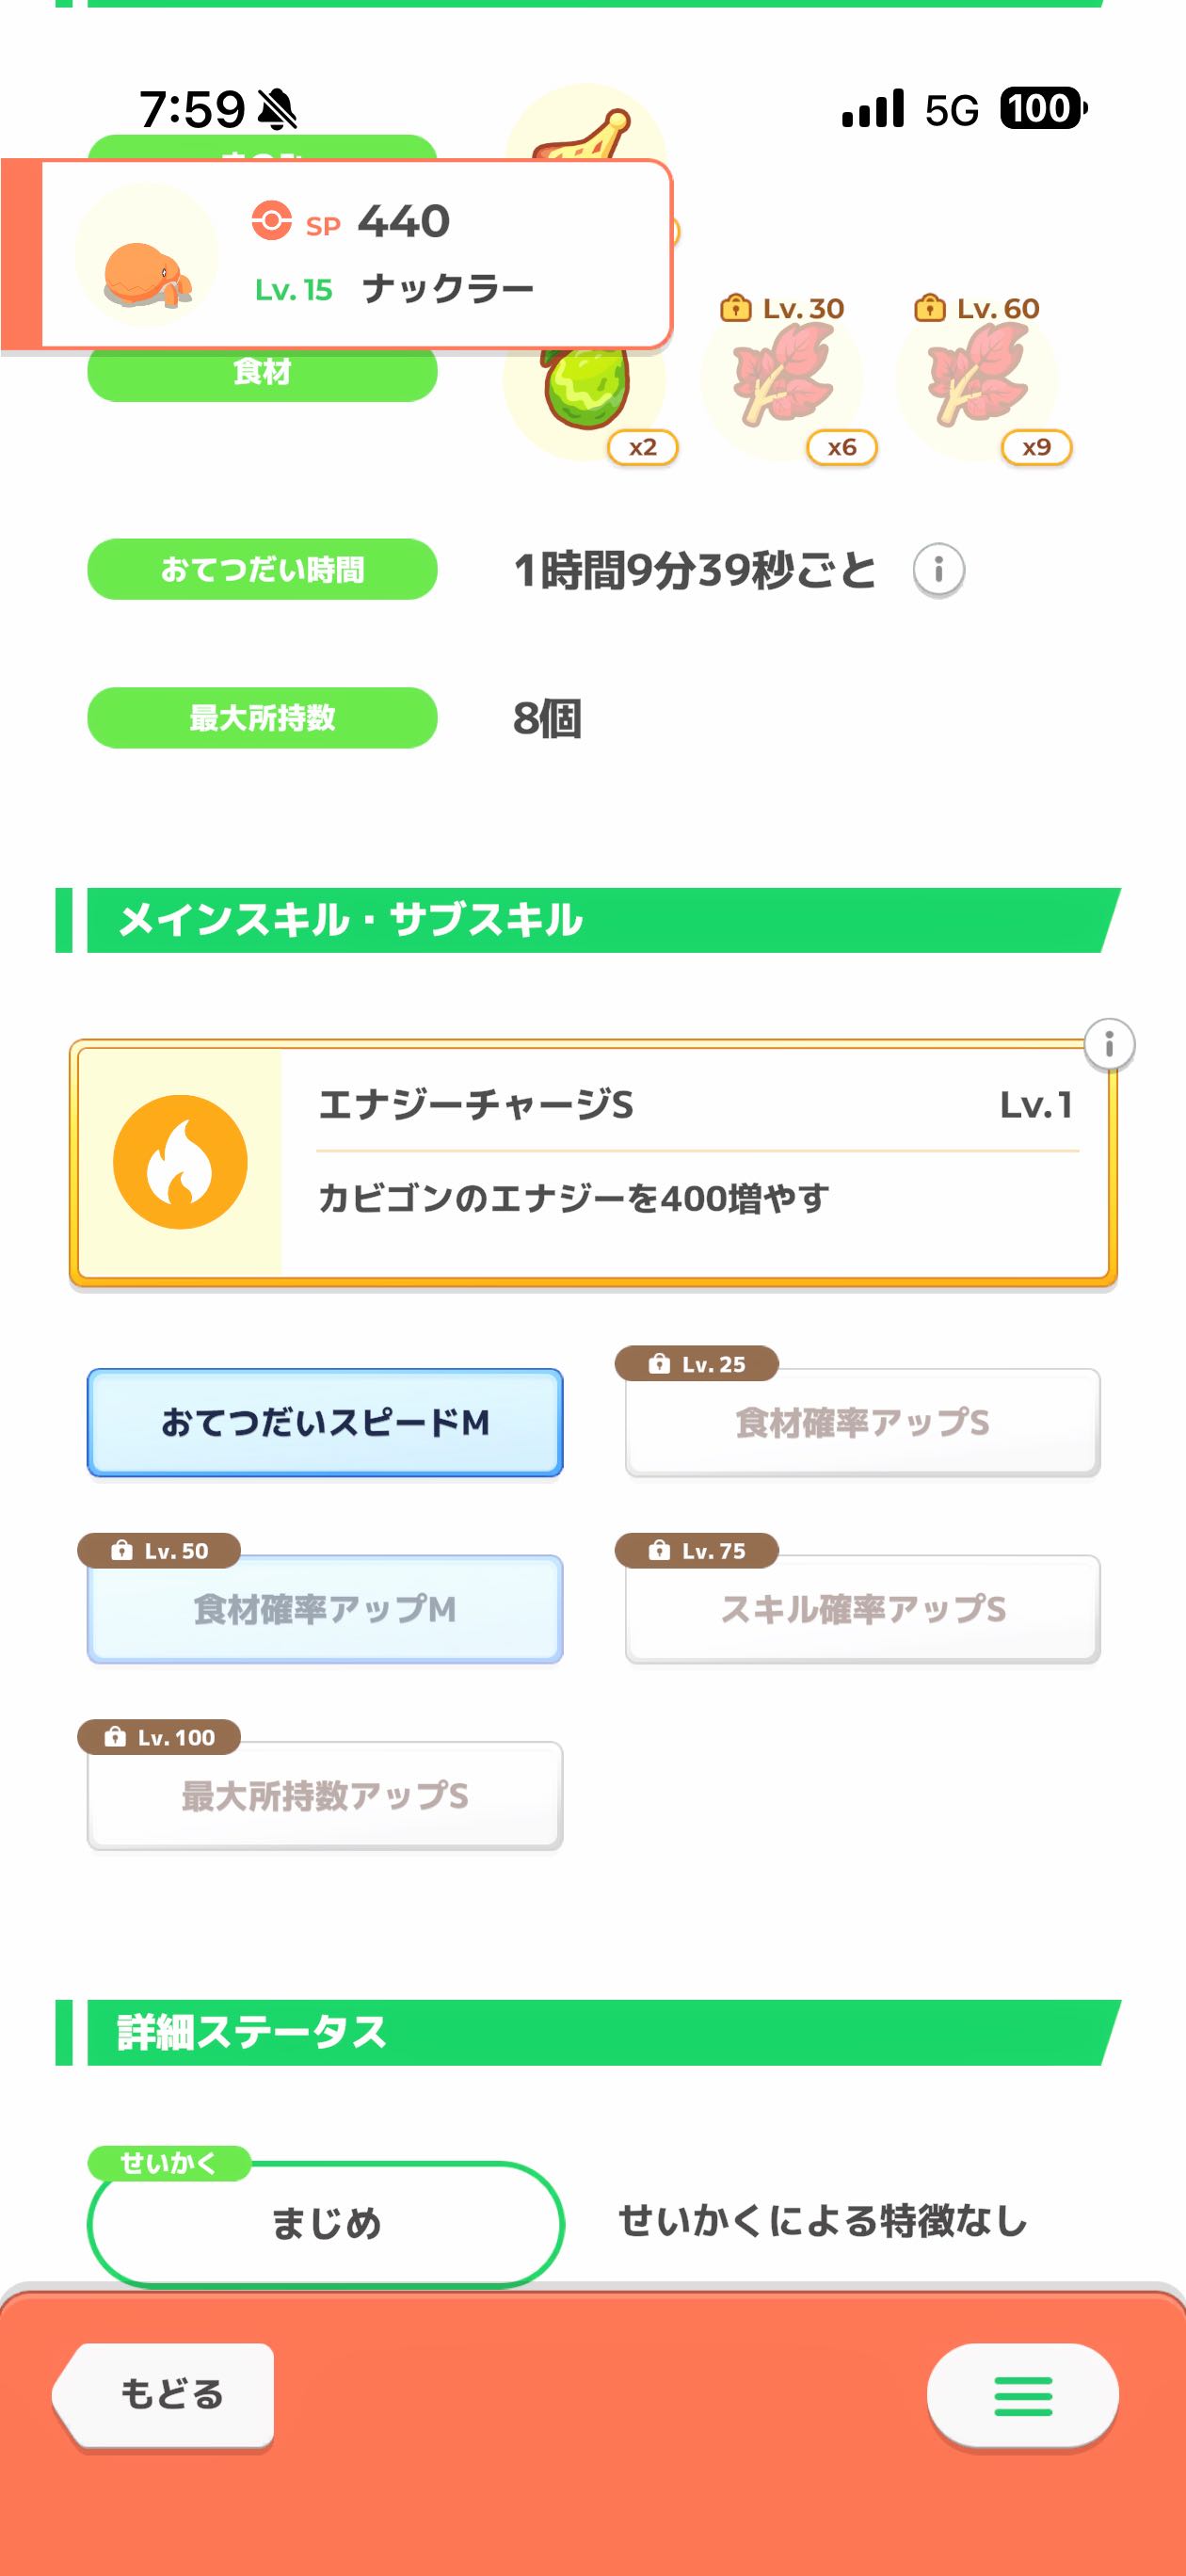This screenshot has width=1186, height=2576.
Task: Tap the ナックラー Pokémon portrait
Action: (x=145, y=257)
